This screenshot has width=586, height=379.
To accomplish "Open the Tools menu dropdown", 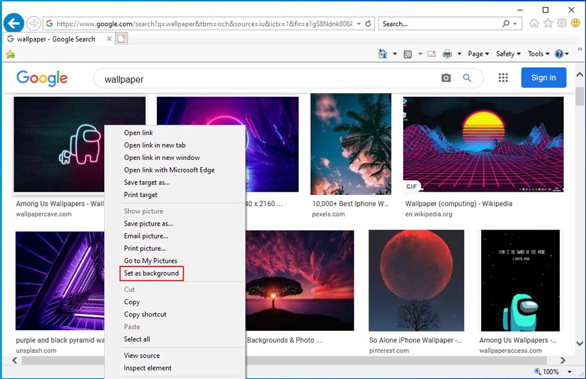I will point(538,54).
